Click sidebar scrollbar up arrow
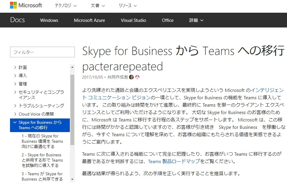The image size is (287, 182). pos(72,67)
